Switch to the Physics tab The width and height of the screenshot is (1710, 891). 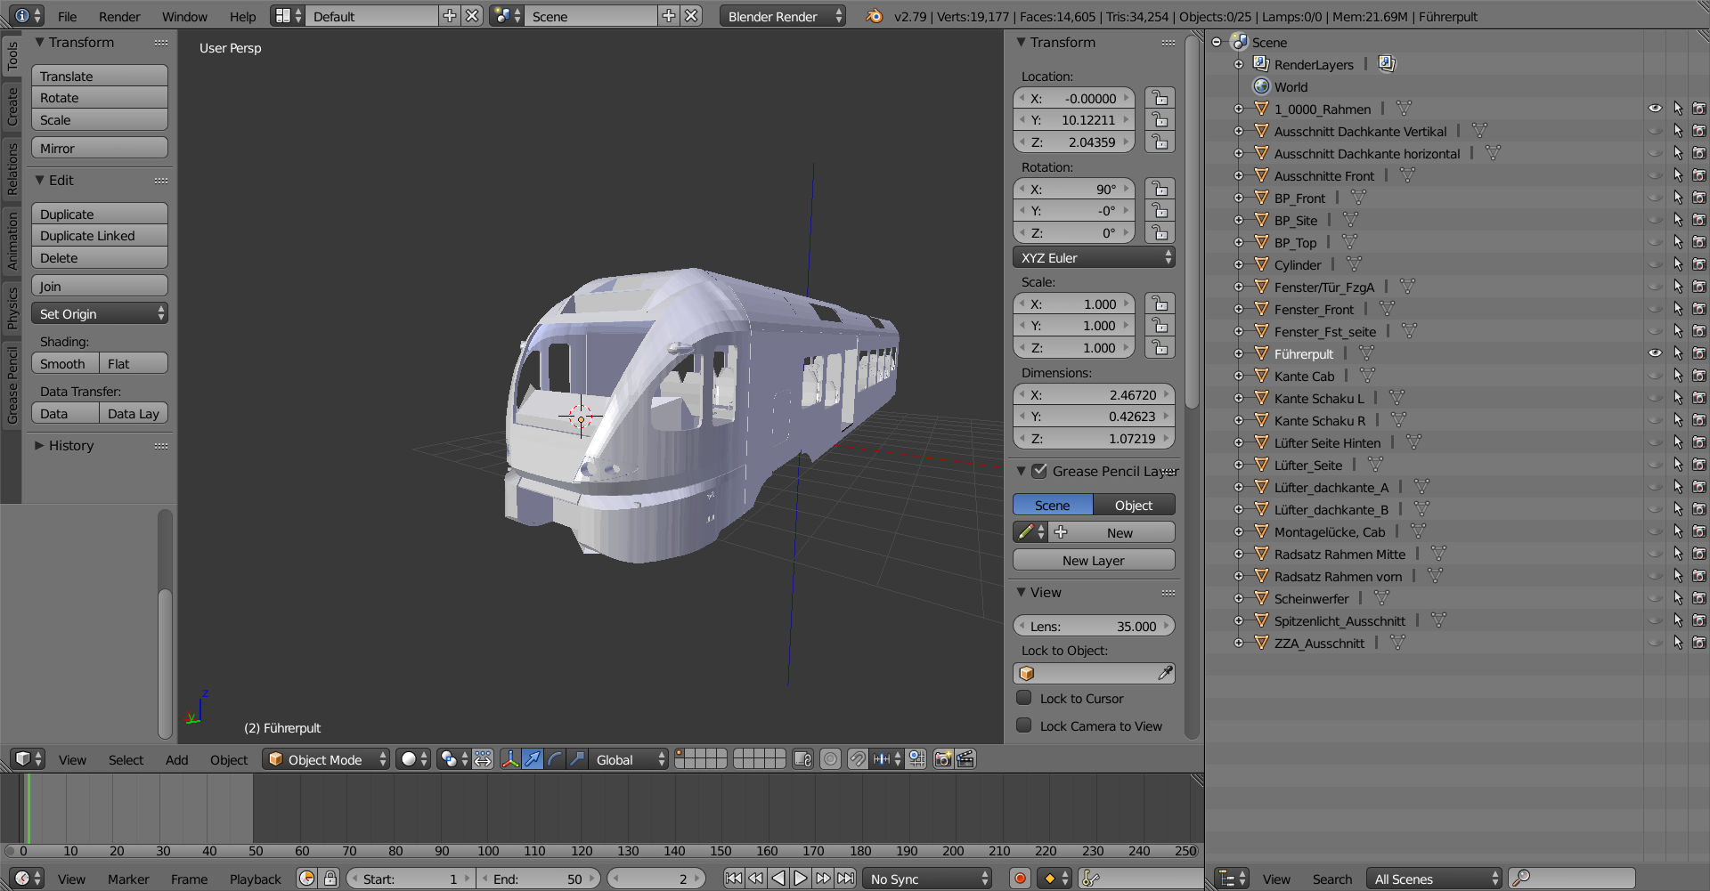pos(12,309)
